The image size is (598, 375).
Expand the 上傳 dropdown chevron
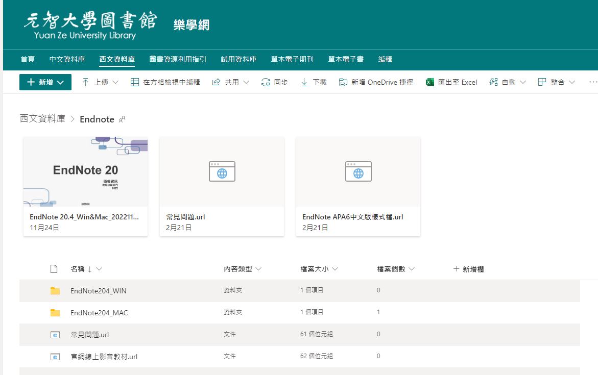[115, 82]
